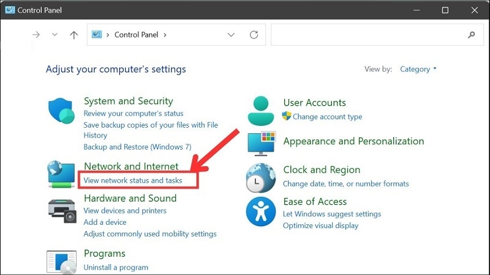The image size is (490, 275).
Task: Click the Clock and Region globe icon
Action: pos(261,178)
